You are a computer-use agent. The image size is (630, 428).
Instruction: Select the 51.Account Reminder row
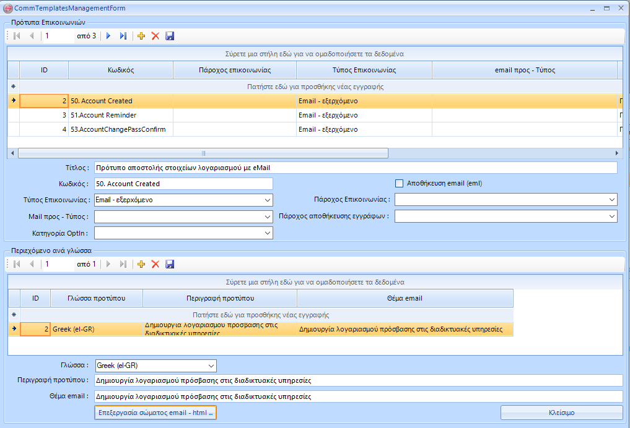(121, 115)
